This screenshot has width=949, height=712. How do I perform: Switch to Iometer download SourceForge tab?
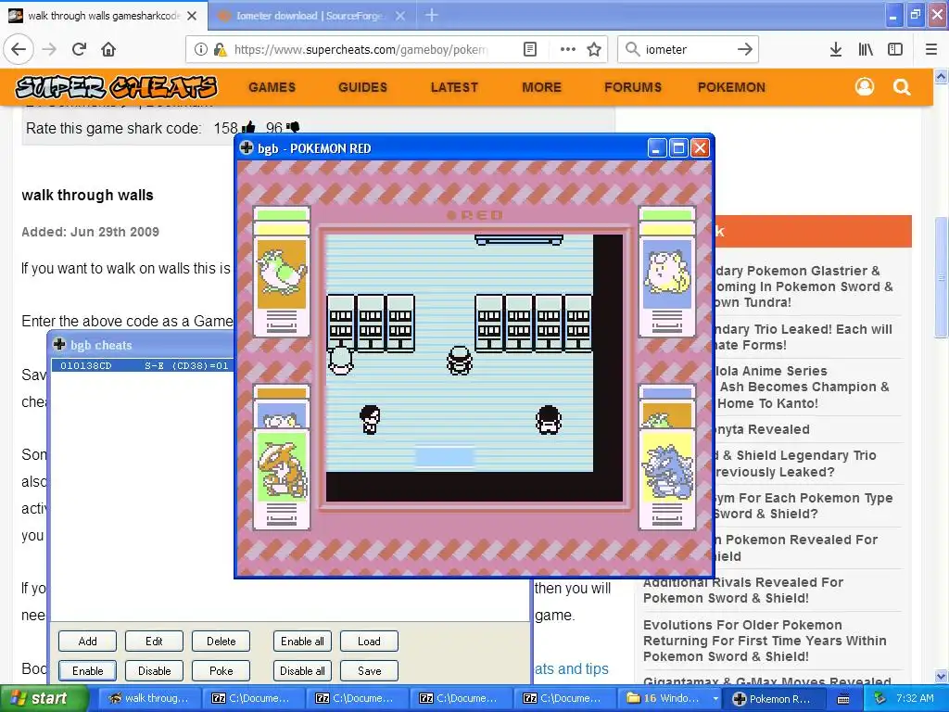310,16
